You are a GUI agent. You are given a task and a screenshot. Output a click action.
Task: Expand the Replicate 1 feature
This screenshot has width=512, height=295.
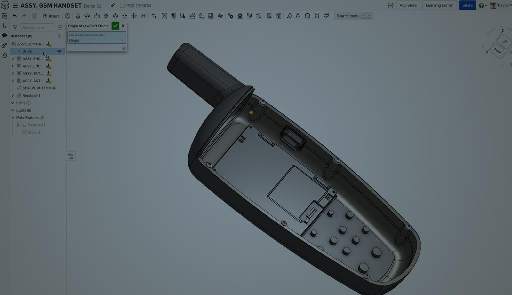tap(13, 95)
